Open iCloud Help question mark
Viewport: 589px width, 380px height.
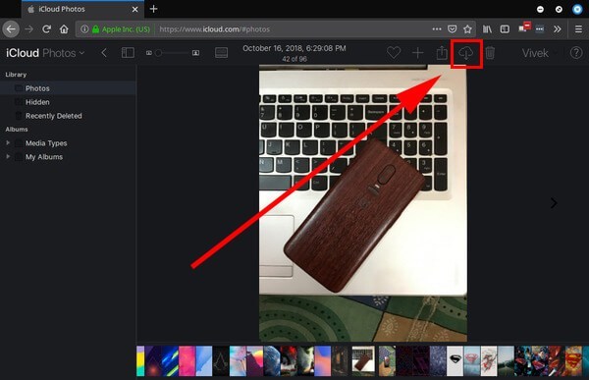pyautogui.click(x=576, y=53)
